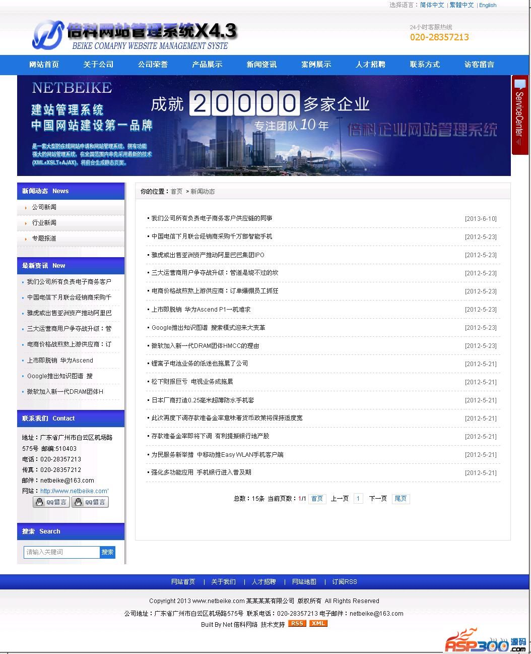Open the XML feed badge

(x=318, y=623)
